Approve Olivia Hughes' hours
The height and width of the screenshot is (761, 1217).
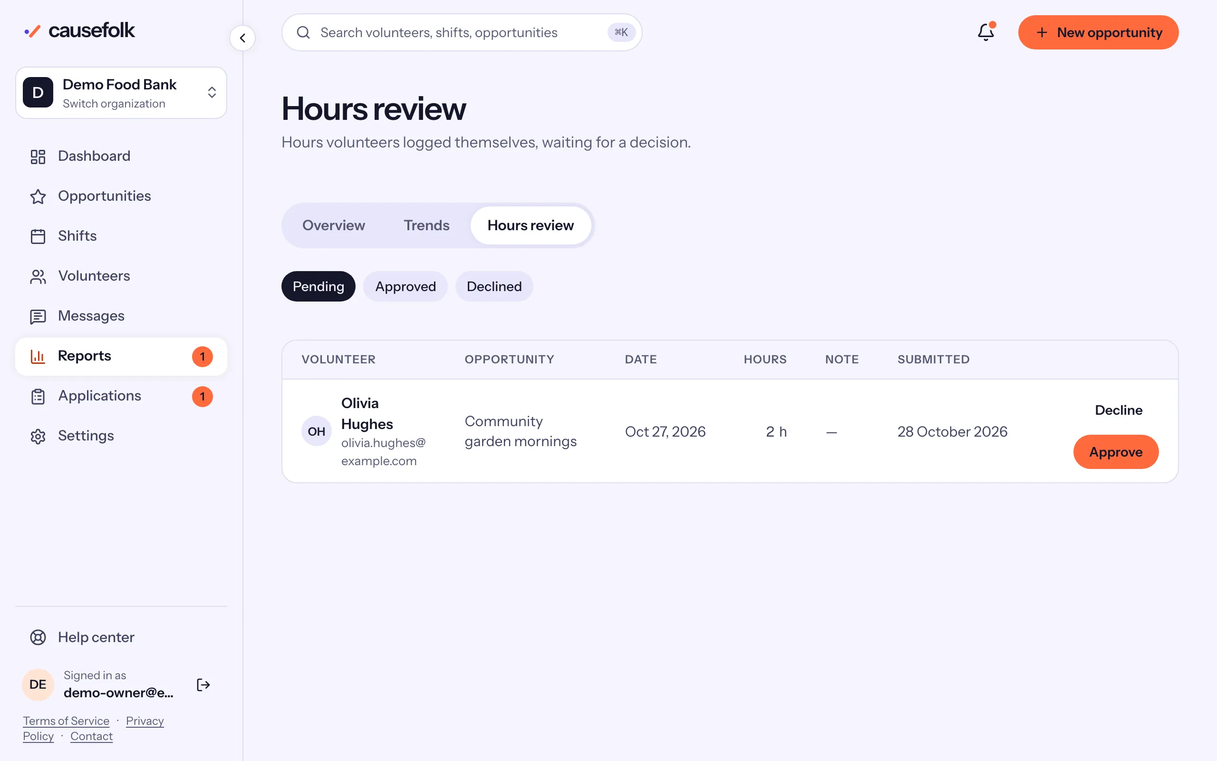1116,452
